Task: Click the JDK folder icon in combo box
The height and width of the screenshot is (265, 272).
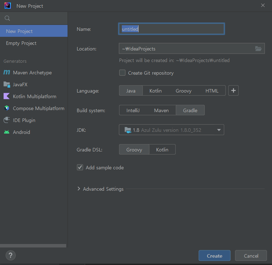Action: tap(128, 130)
